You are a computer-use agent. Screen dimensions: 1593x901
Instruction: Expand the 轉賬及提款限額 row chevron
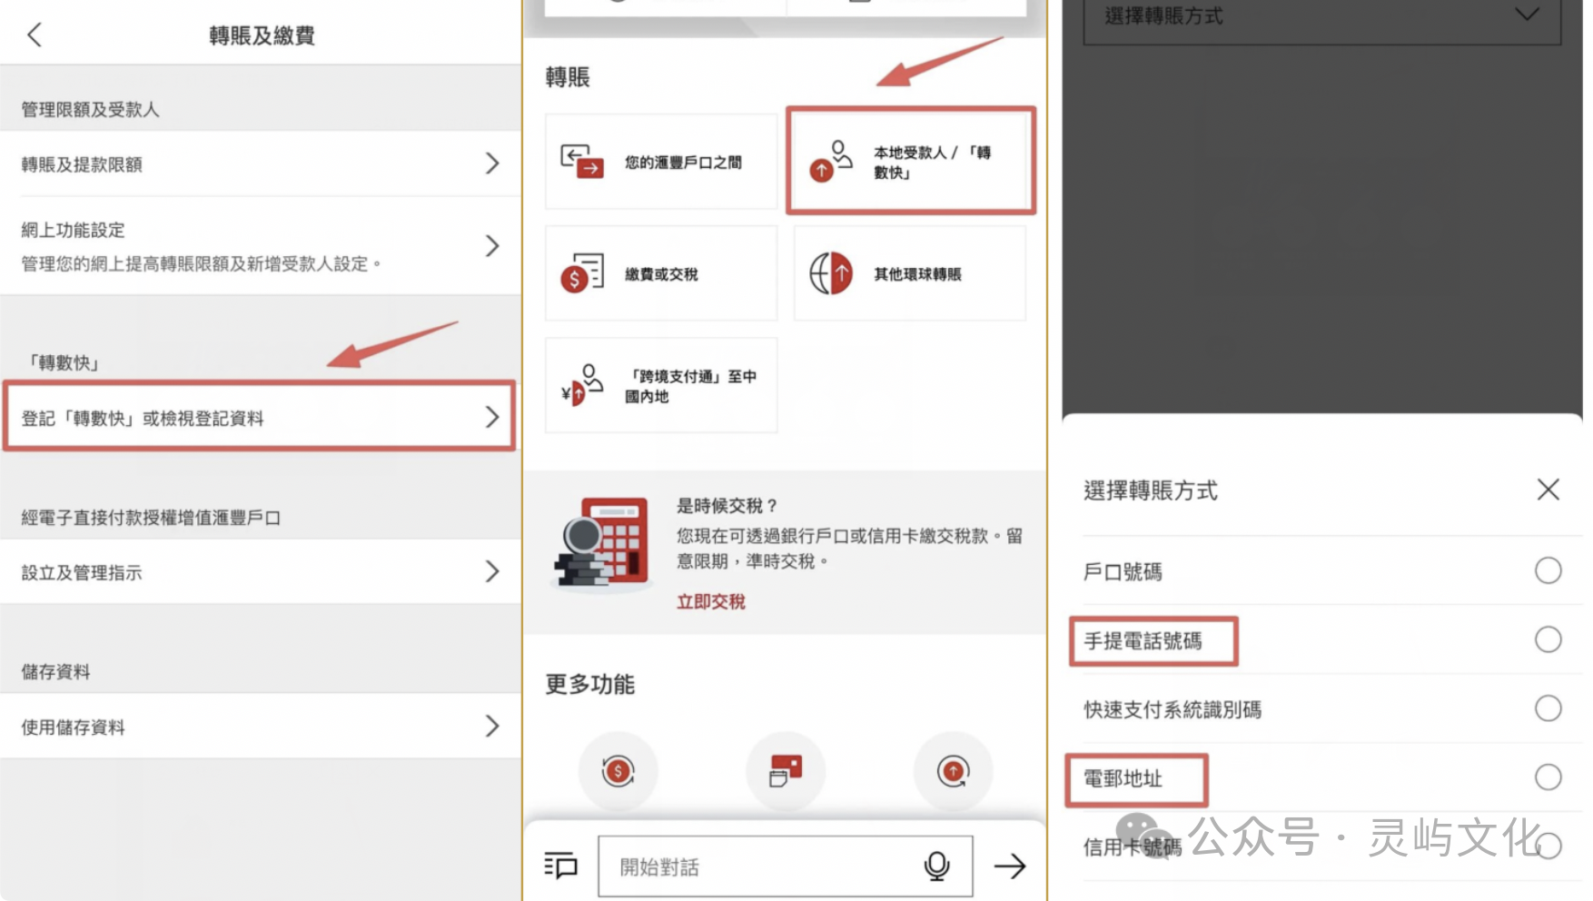[491, 163]
